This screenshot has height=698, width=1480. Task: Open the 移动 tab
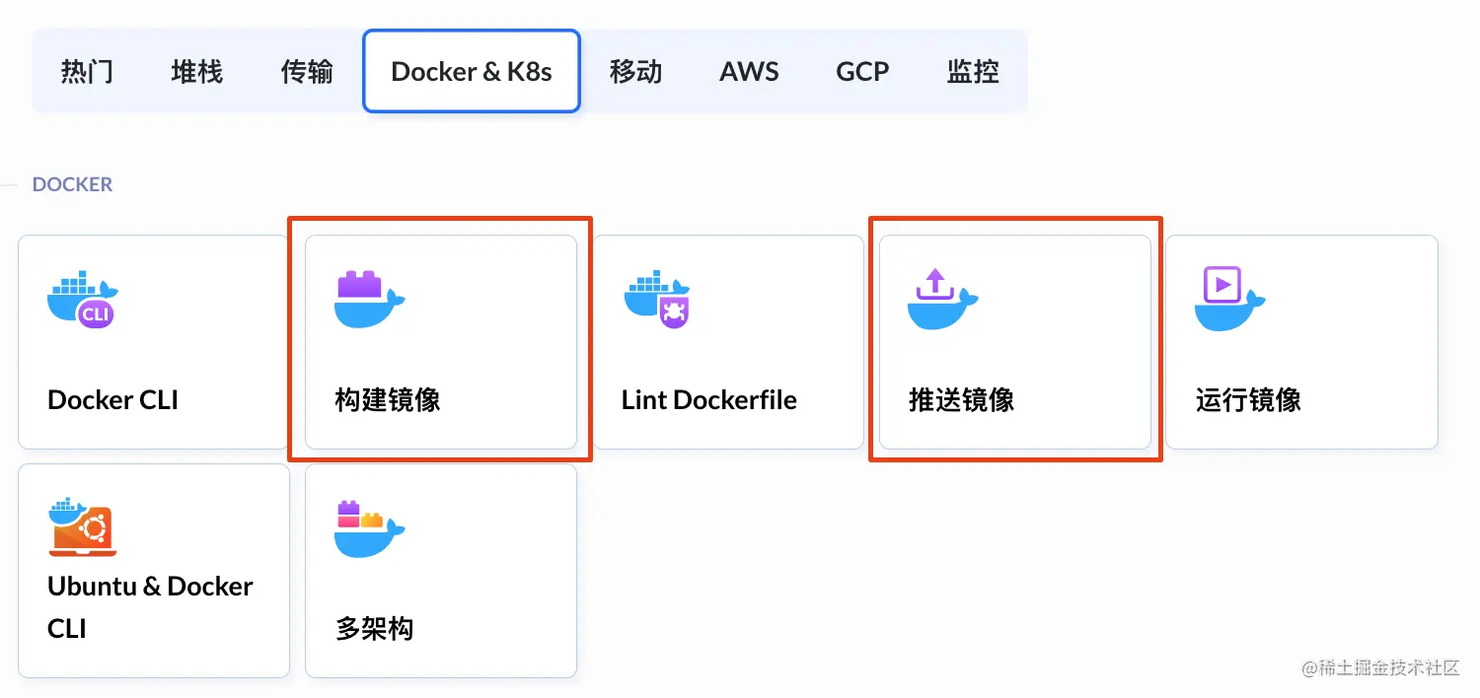[x=635, y=71]
